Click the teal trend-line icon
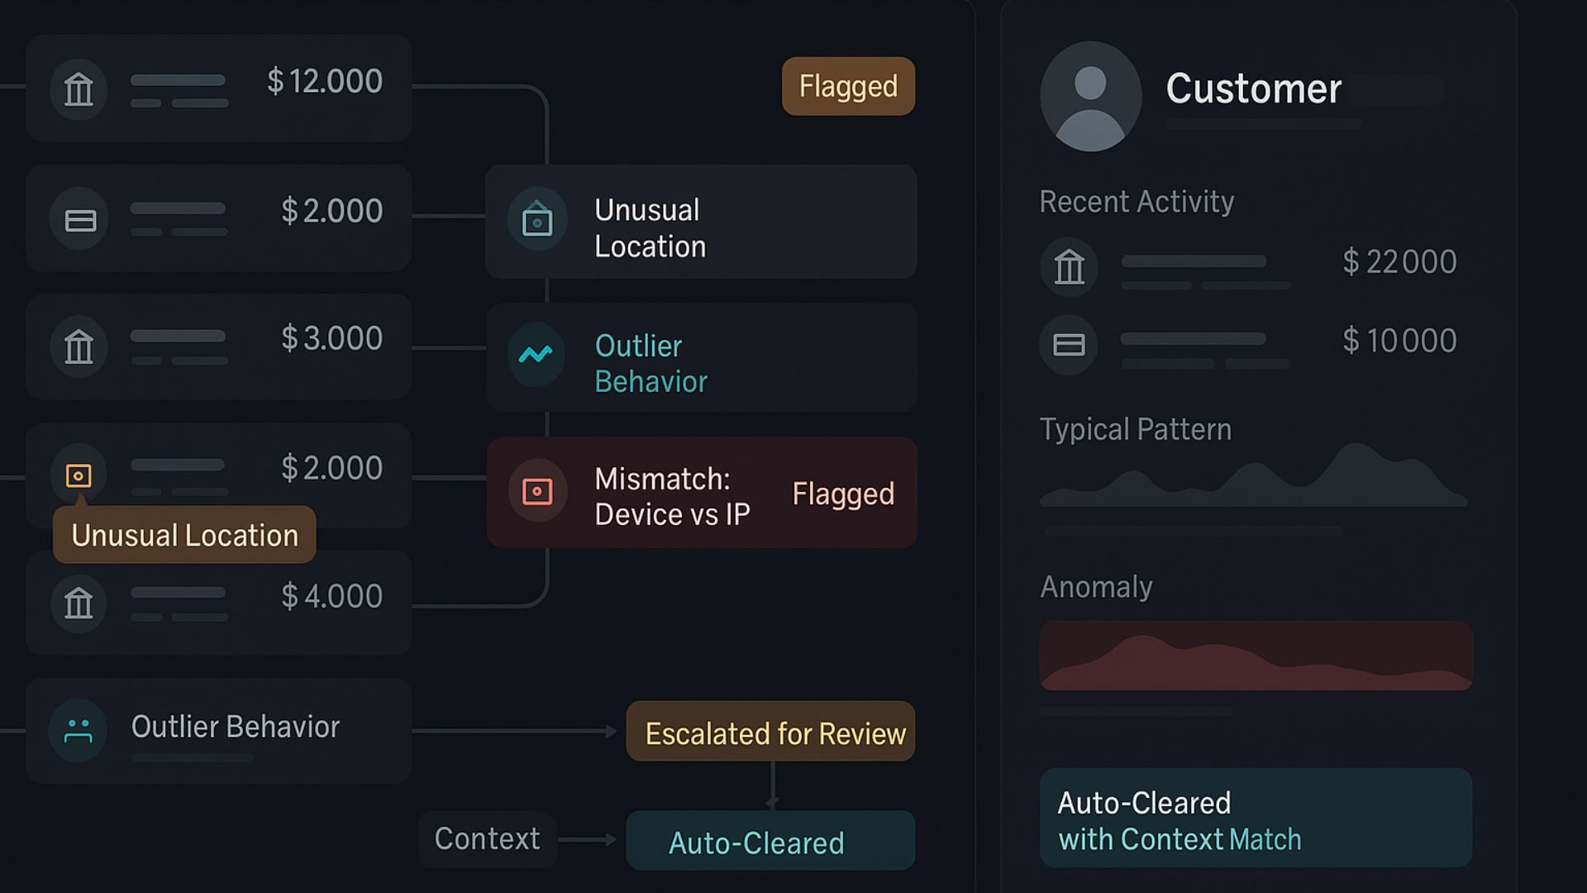 point(536,355)
